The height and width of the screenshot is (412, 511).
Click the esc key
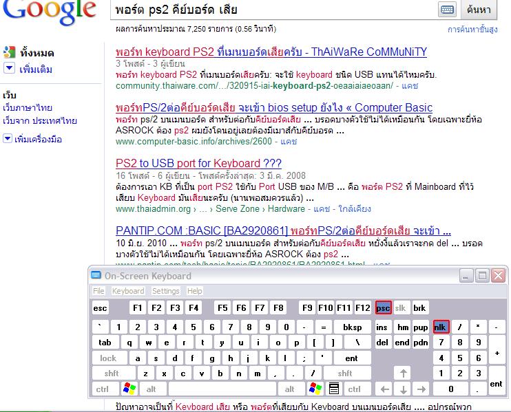100,308
